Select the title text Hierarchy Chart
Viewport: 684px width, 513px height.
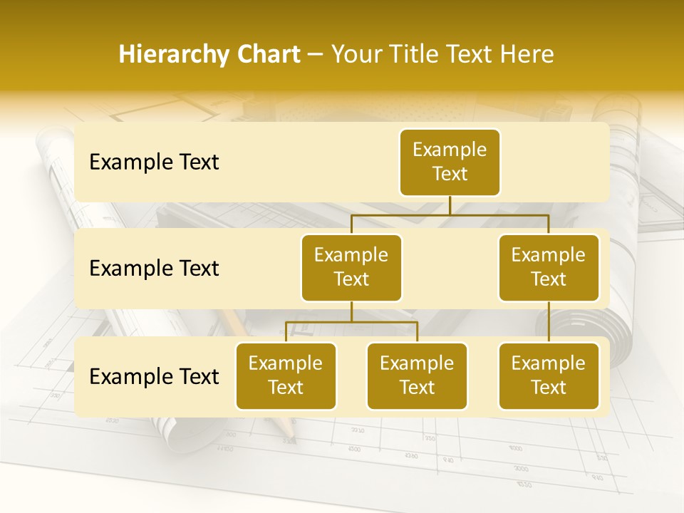(x=210, y=53)
